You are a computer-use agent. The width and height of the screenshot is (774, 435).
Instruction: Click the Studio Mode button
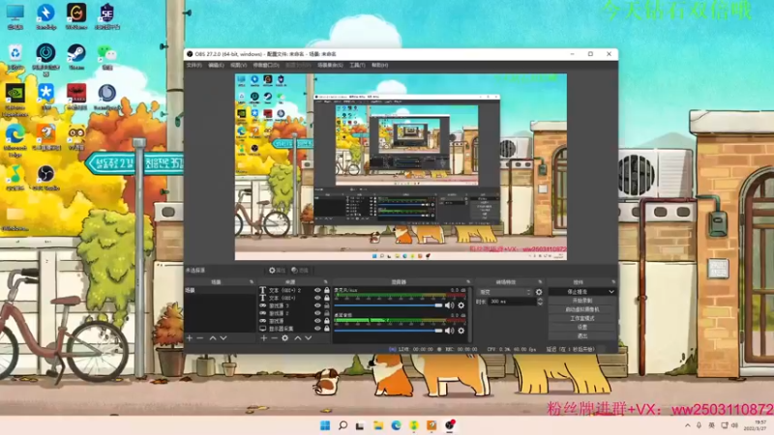tap(582, 318)
